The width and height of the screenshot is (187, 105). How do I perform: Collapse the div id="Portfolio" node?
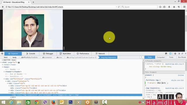pyautogui.click(x=4, y=79)
